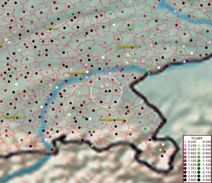Click the Landshut city label
This screenshot has width=212, height=183.
click(x=51, y=29)
